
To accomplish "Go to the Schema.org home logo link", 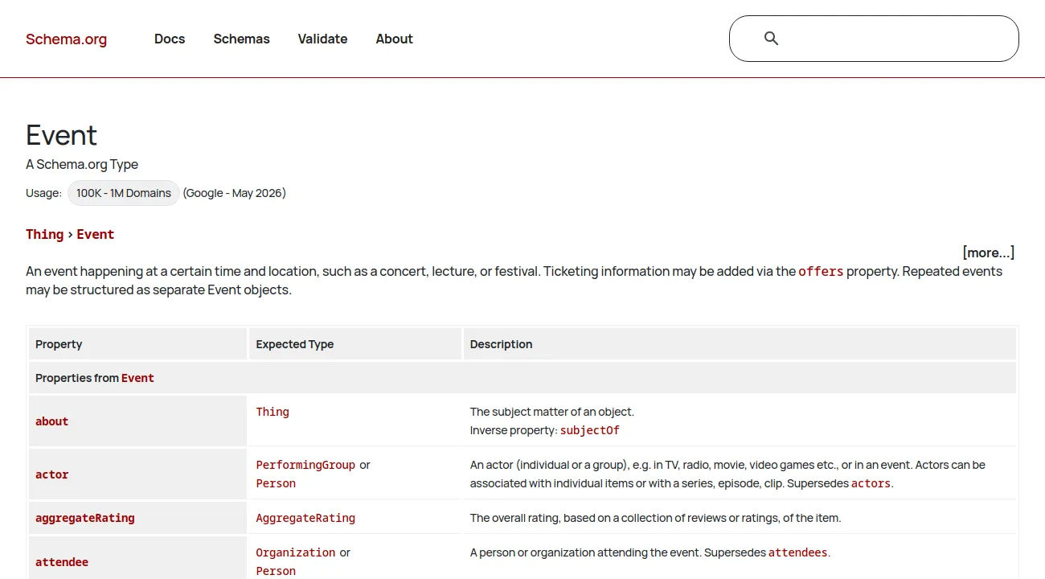I will [x=66, y=39].
